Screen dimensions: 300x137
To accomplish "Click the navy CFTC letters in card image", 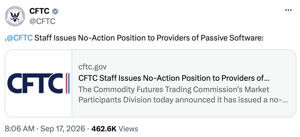I will 35,83.
